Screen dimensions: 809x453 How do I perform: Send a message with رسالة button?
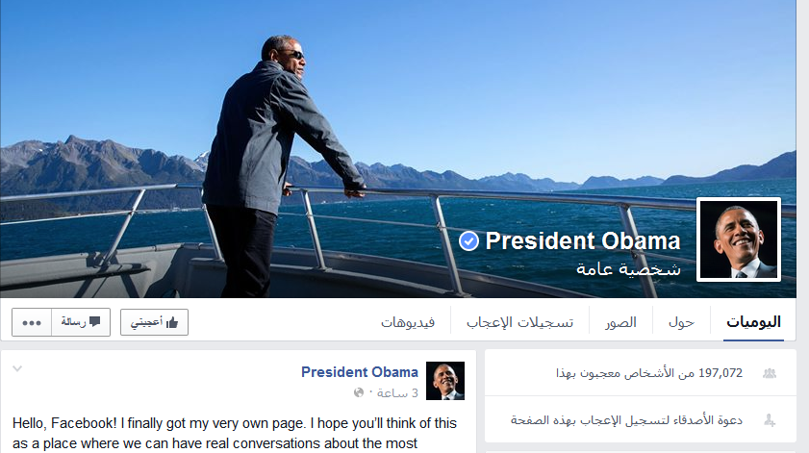[x=81, y=322]
